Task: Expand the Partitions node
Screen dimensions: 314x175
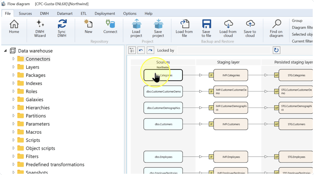Action: point(13,116)
